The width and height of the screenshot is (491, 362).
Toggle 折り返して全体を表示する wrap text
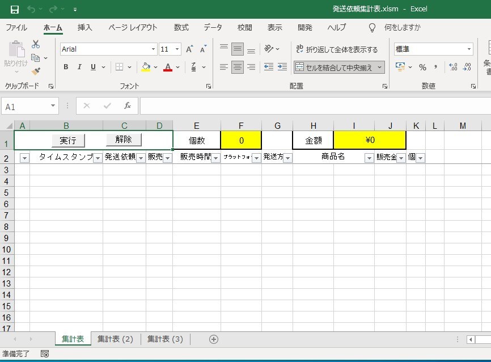pos(337,49)
